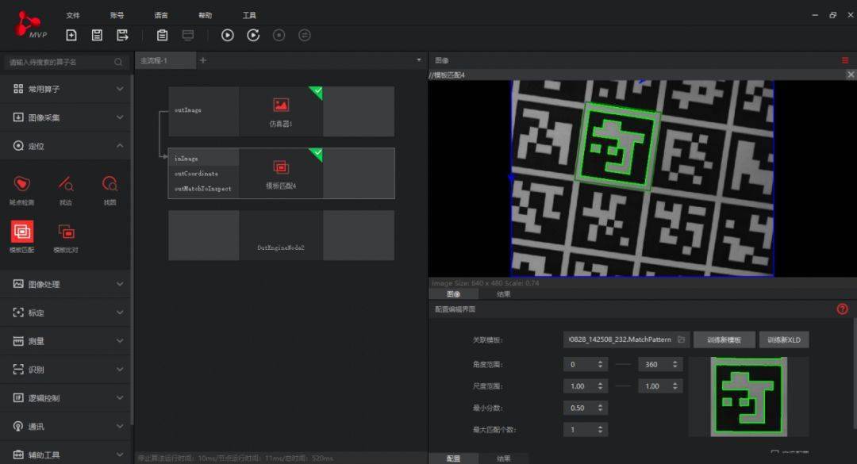Expand the 逻辑控制 category
The height and width of the screenshot is (464, 857).
pyautogui.click(x=66, y=398)
